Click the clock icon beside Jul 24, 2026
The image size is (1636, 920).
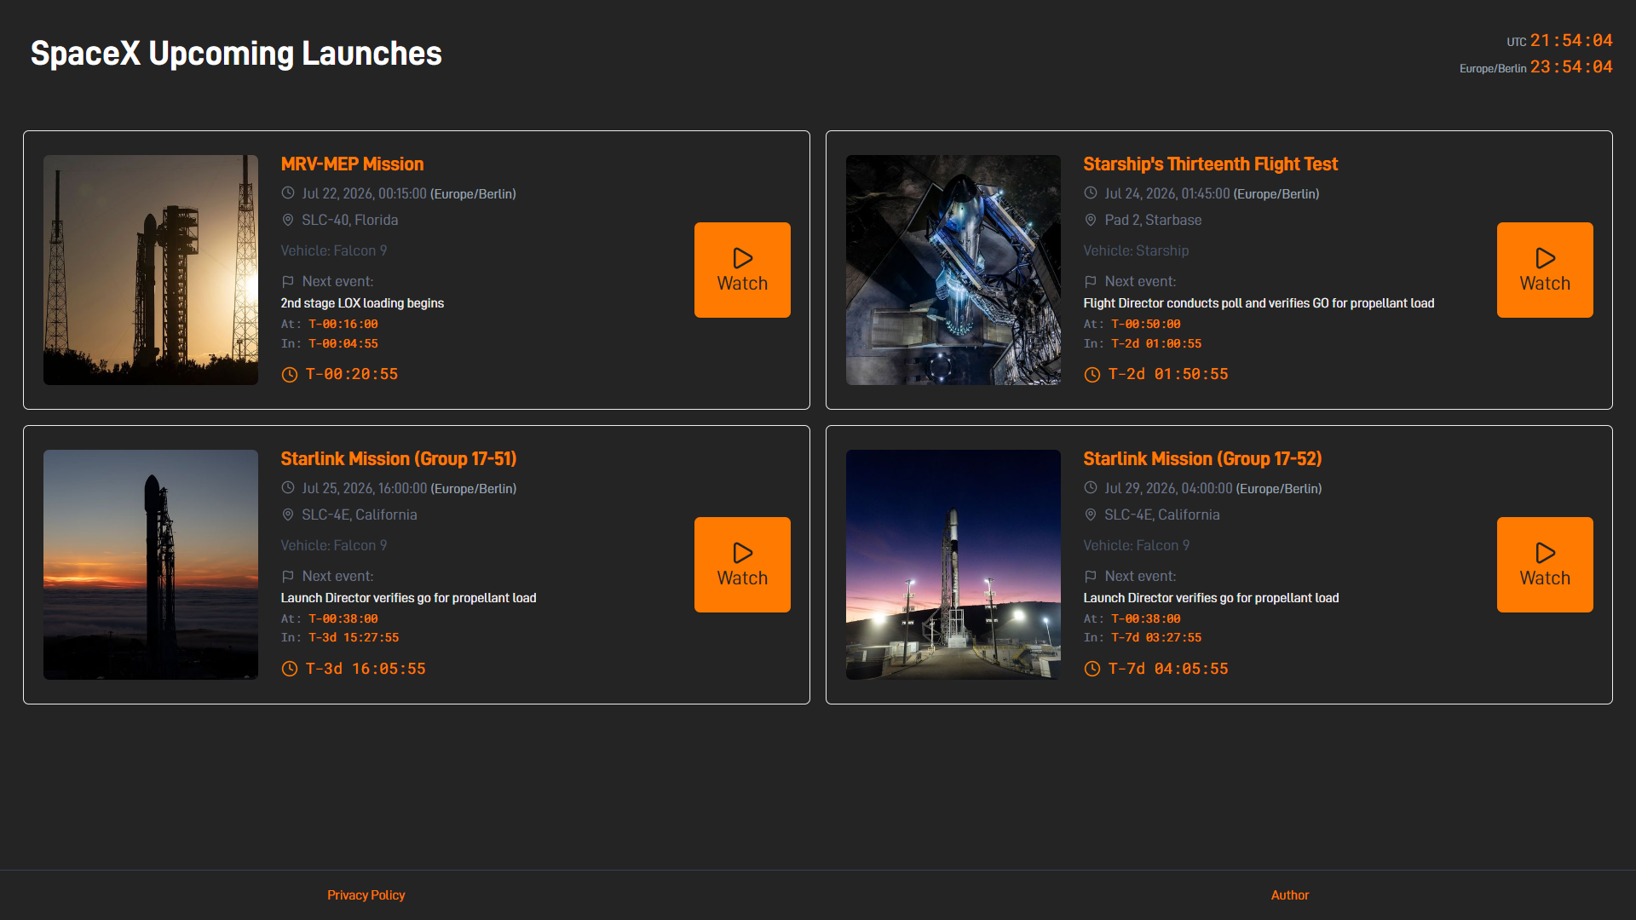point(1091,193)
